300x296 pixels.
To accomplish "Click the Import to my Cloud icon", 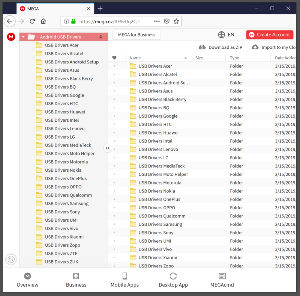I will click(x=255, y=47).
